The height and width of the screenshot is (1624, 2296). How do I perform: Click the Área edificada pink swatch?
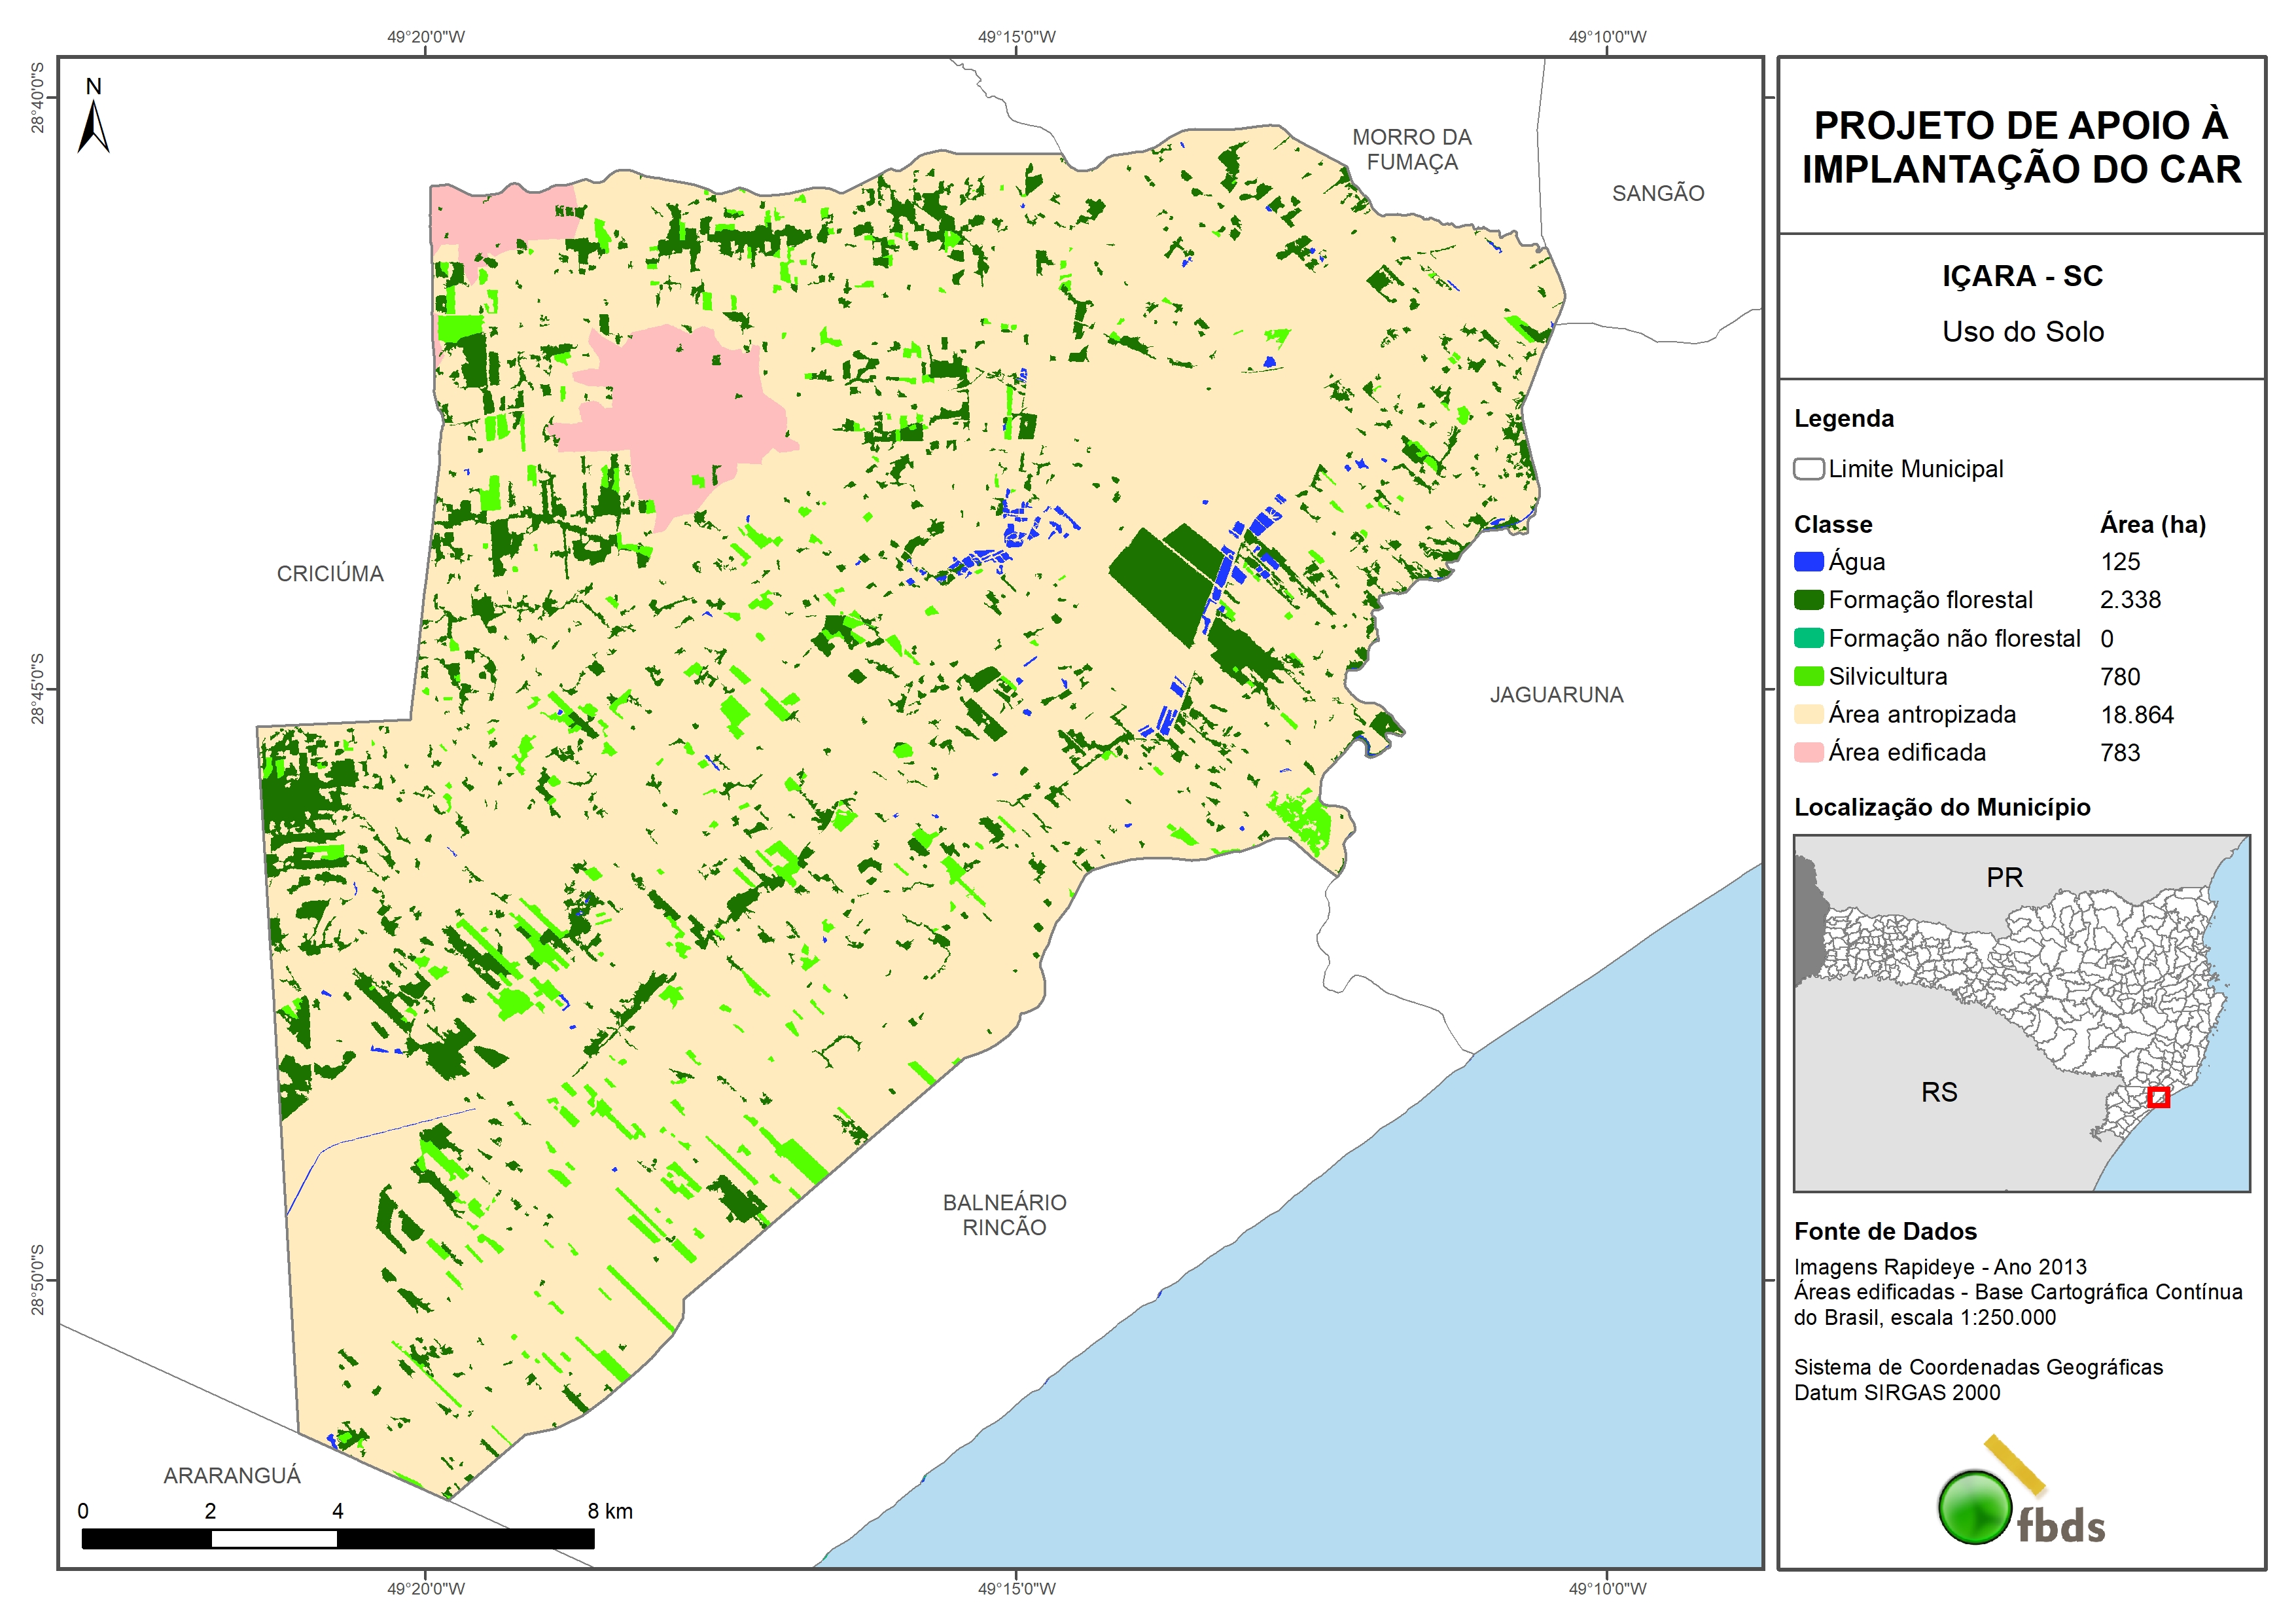(x=1808, y=753)
